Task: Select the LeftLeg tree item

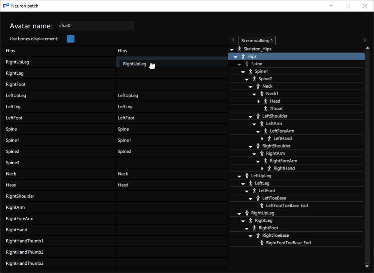Action: click(262, 183)
